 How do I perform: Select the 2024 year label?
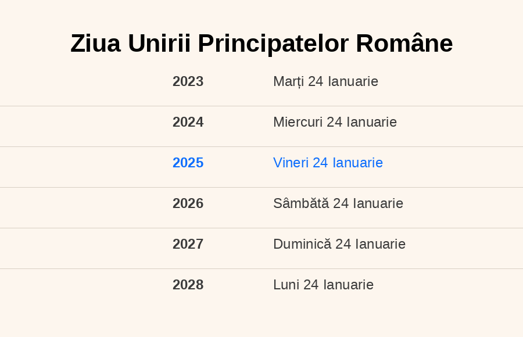[x=188, y=122]
